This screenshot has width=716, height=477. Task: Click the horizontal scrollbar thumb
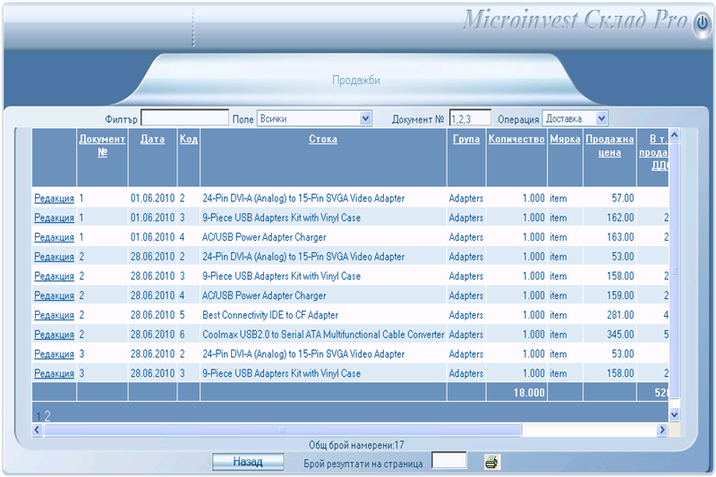[282, 429]
